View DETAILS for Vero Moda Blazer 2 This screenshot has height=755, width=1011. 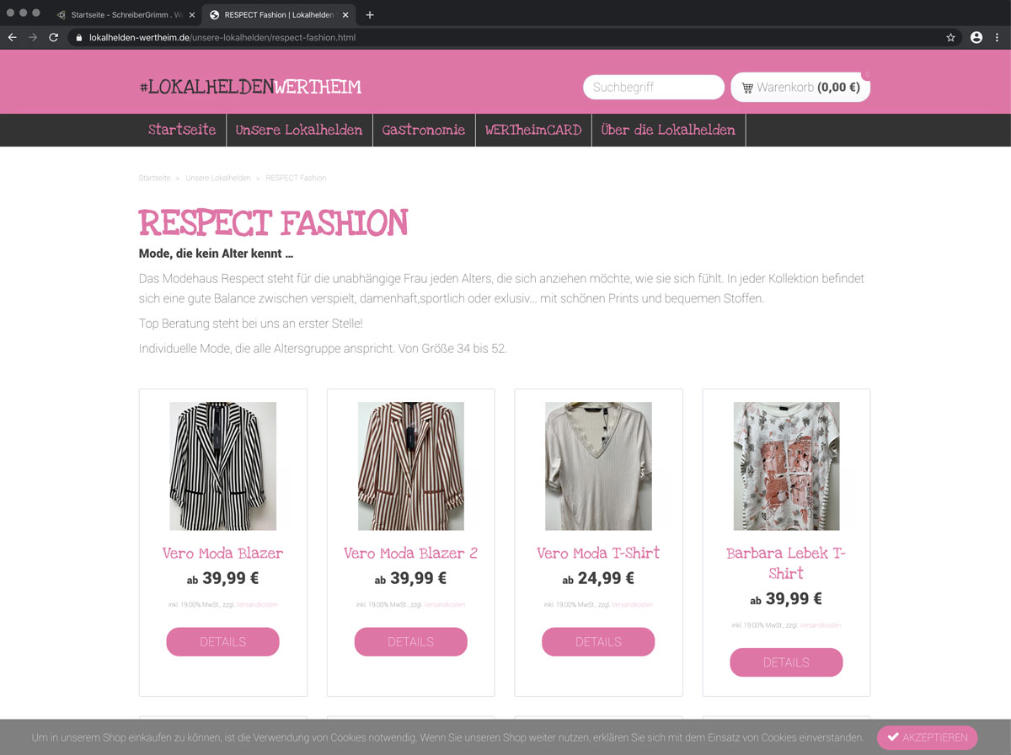(x=410, y=642)
